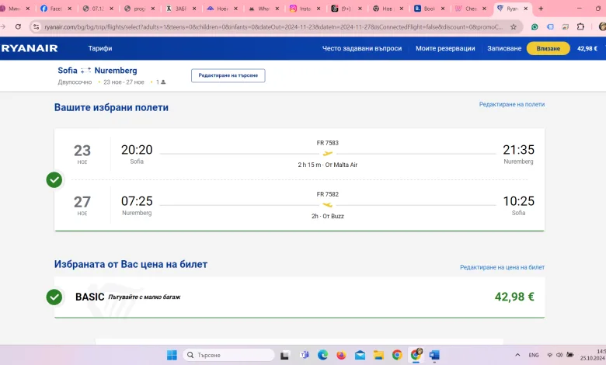Click the green 42,98 € fare price
Screen dimensions: 606x365
tap(514, 297)
